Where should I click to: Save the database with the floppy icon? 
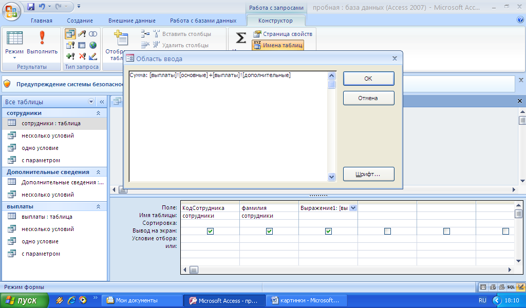pos(31,6)
